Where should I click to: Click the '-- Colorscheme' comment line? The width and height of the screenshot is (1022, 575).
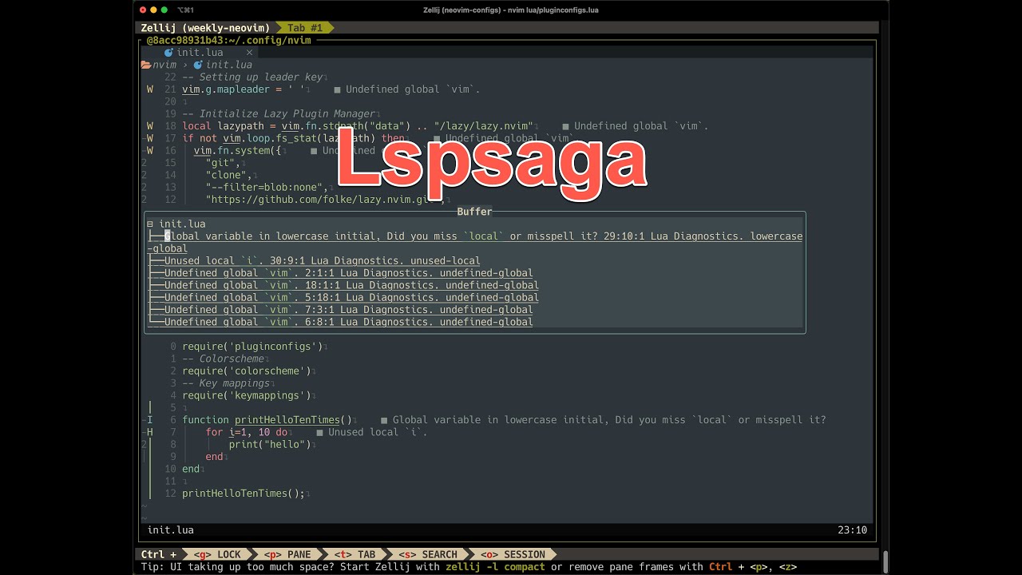pos(223,359)
